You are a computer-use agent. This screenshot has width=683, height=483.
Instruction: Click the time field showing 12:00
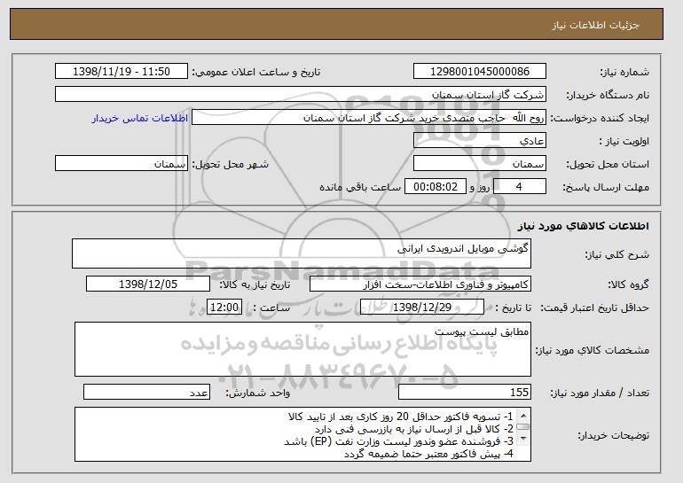pos(224,308)
